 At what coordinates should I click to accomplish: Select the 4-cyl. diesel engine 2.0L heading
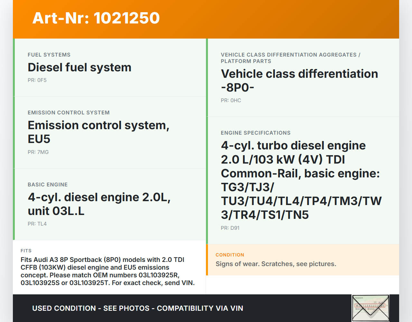pos(99,204)
